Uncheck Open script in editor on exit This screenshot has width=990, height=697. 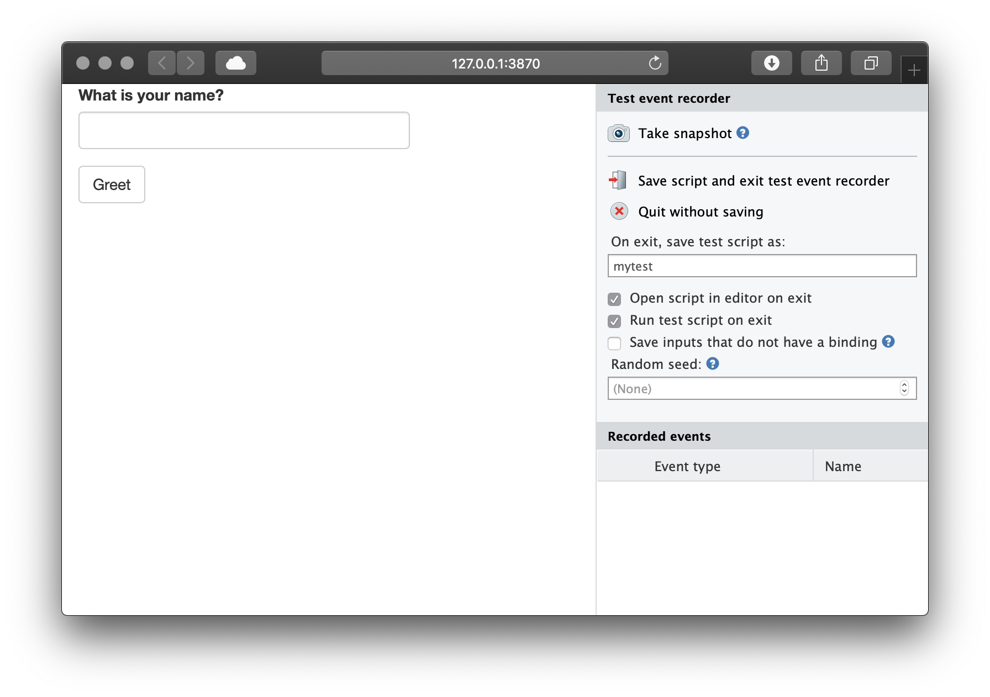[x=614, y=299]
